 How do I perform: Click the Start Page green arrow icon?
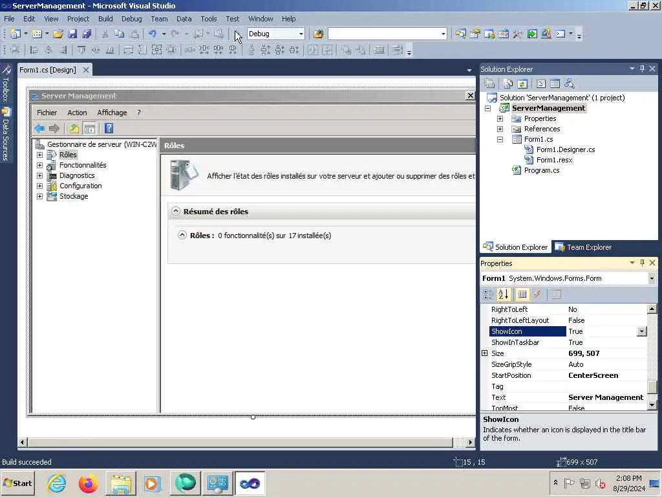point(532,34)
